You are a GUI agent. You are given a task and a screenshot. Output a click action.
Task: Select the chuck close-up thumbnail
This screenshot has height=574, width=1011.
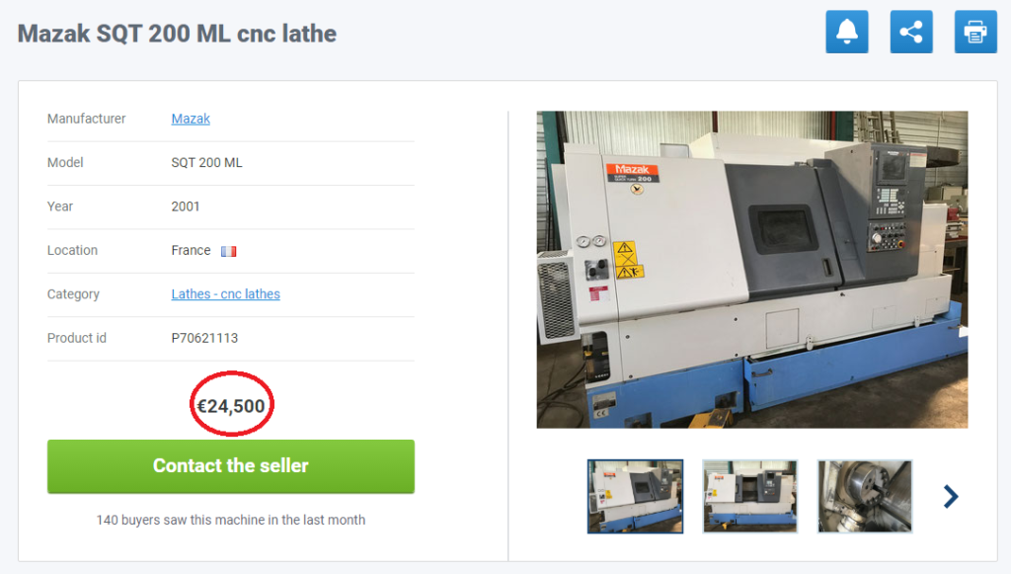point(865,497)
